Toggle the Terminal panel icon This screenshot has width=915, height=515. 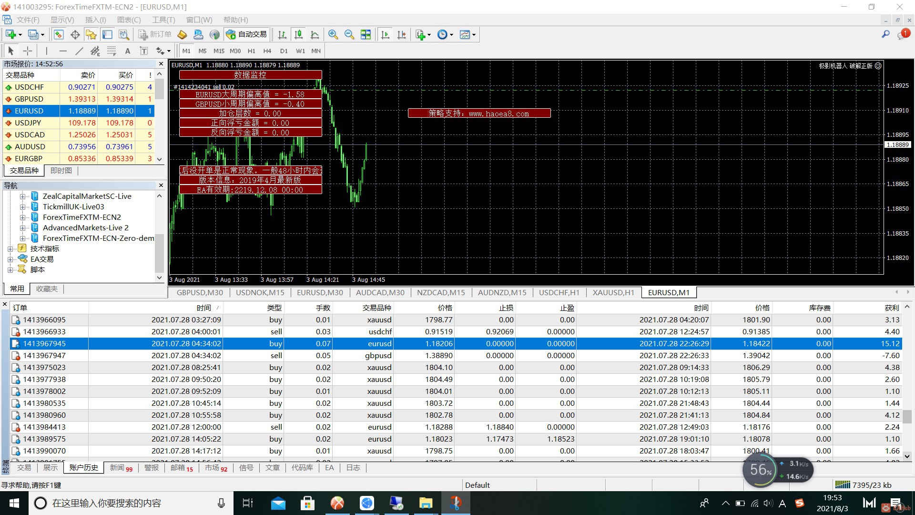[107, 34]
